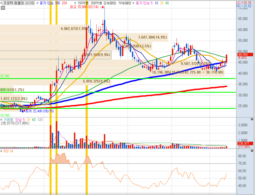The image size is (255, 195).
Task: Click the red 235,977 volume tag on the axis
Action: [245, 143]
